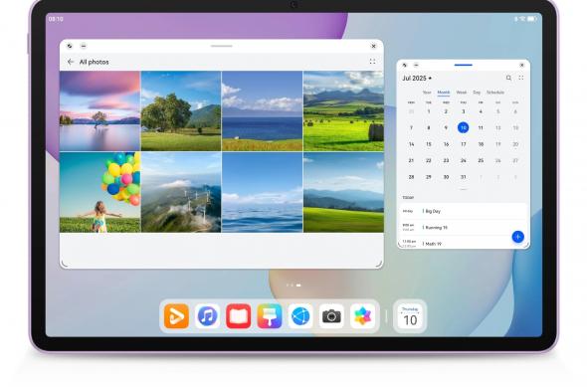Click calendar window top-left expand icon

pyautogui.click(x=404, y=65)
